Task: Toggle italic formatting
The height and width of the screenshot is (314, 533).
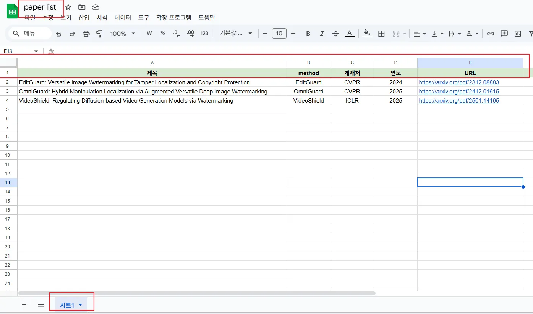Action: pos(322,34)
